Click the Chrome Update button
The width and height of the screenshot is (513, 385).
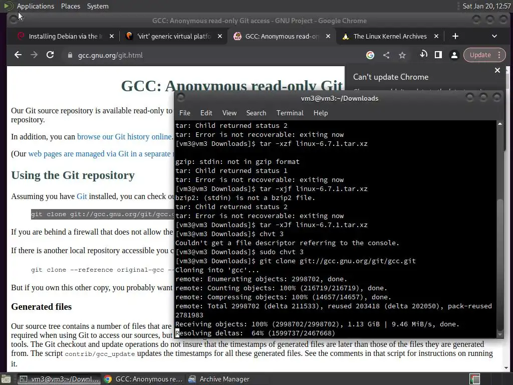480,55
